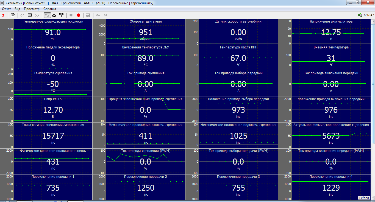This screenshot has height=202, width=375.
Task: Open the Справка menu
Action: point(50,9)
